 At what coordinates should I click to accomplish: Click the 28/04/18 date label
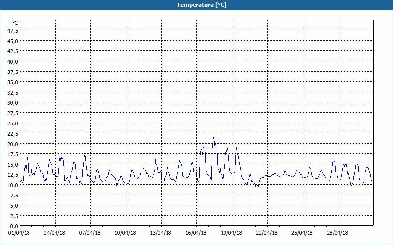coord(337,233)
